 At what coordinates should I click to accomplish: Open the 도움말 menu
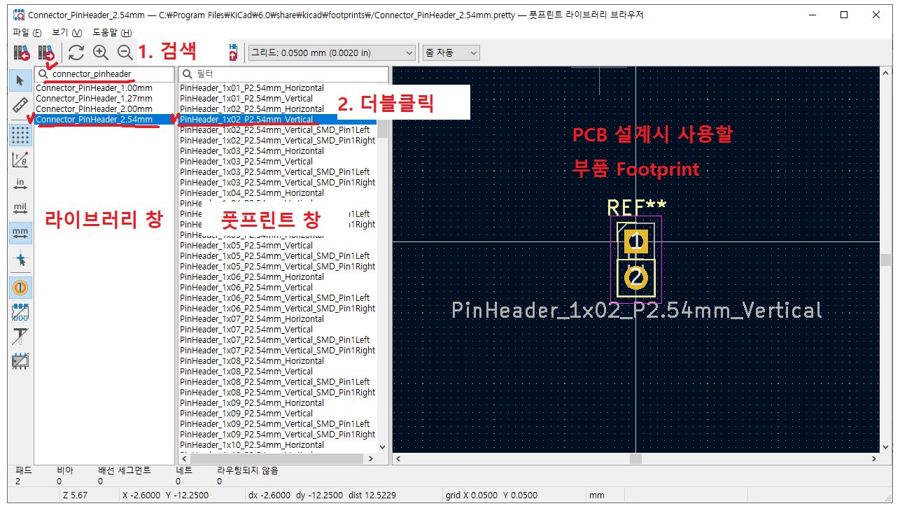(x=112, y=33)
